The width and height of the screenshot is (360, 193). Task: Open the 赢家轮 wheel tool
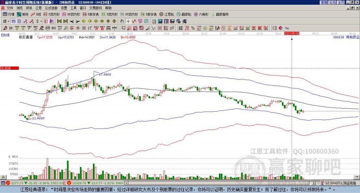tap(184, 14)
